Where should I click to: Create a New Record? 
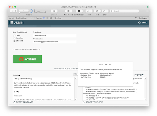coord(69,11)
